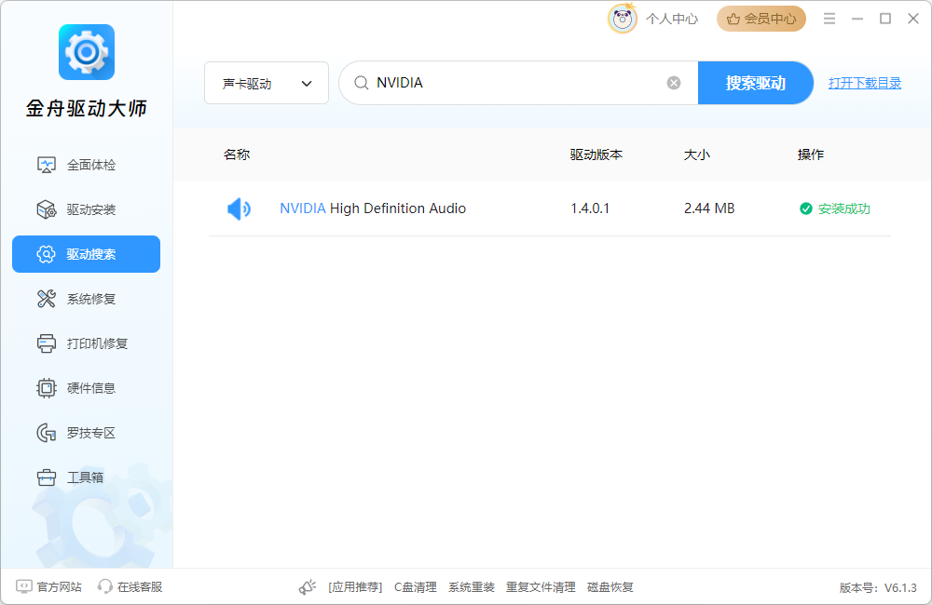Open 在线客服 online support
The image size is (932, 605).
pyautogui.click(x=130, y=586)
